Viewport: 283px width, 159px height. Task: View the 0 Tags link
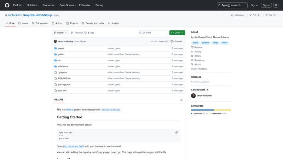coord(89,33)
